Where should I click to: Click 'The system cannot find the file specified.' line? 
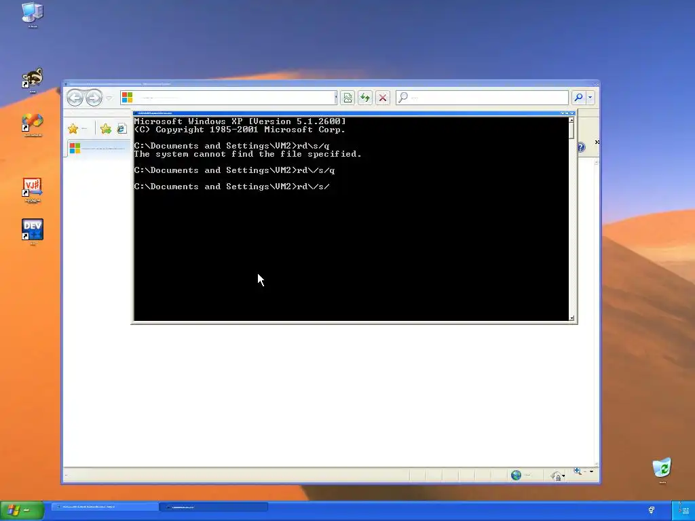pos(248,154)
